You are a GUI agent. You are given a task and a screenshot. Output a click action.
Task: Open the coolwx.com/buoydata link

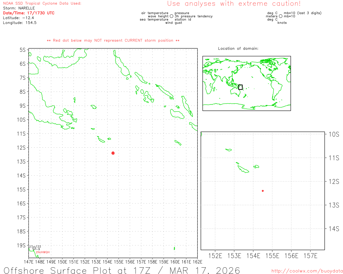[307, 271]
